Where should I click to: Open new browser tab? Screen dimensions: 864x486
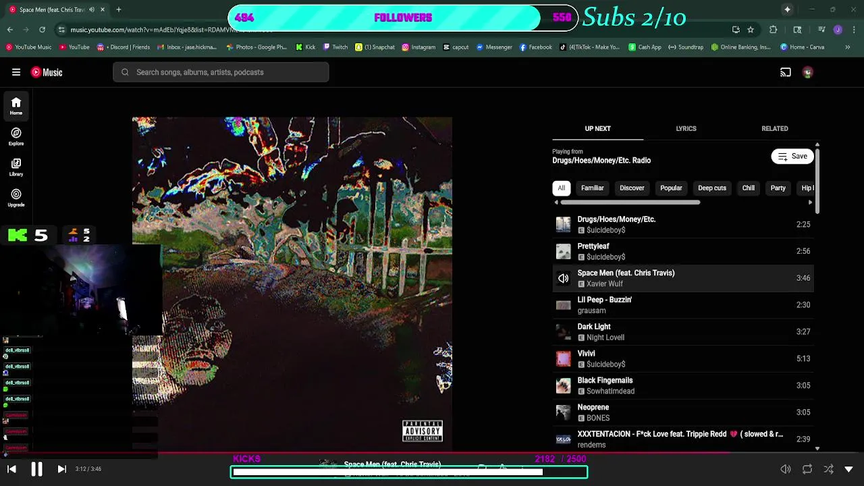tap(118, 9)
